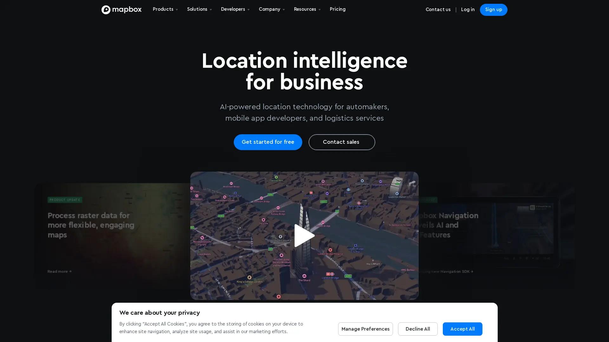
Task: Select Pricing in the navigation bar
Action: click(x=337, y=9)
